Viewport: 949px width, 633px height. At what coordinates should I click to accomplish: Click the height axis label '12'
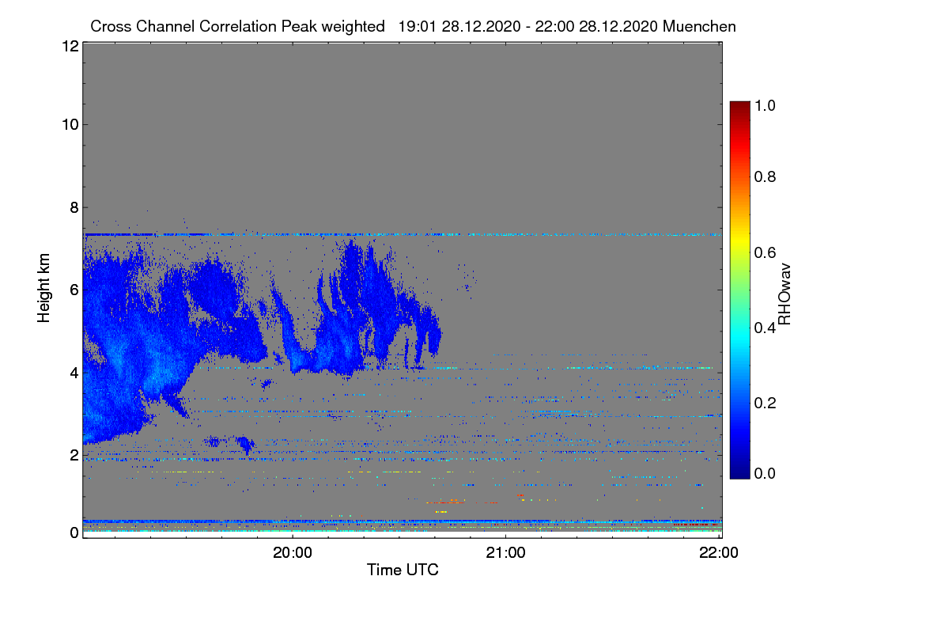[69, 46]
